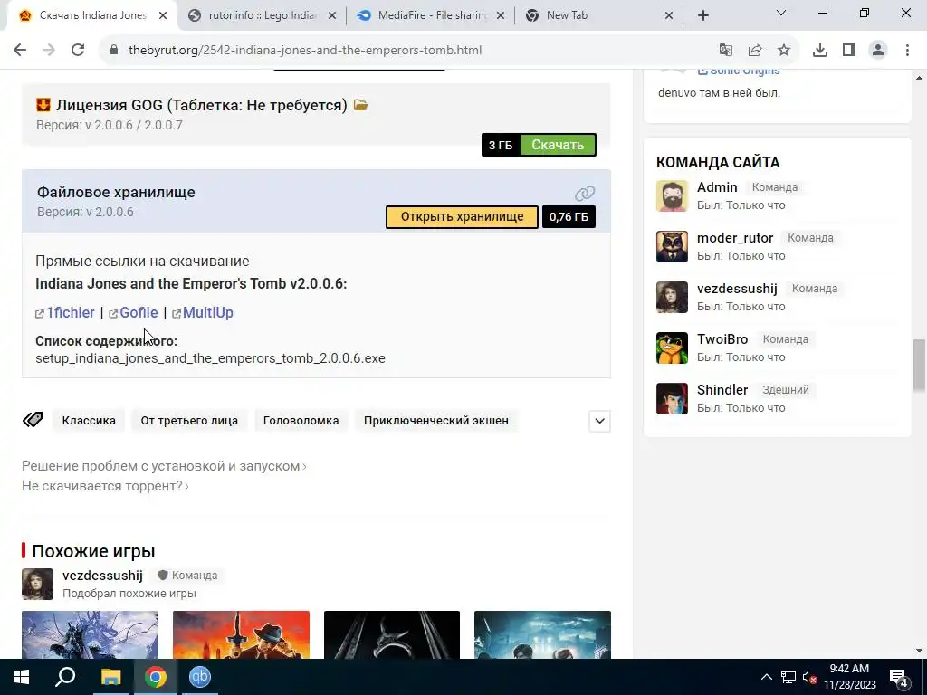The height and width of the screenshot is (695, 927).
Task: Click the TwoiBro username link
Action: (722, 339)
